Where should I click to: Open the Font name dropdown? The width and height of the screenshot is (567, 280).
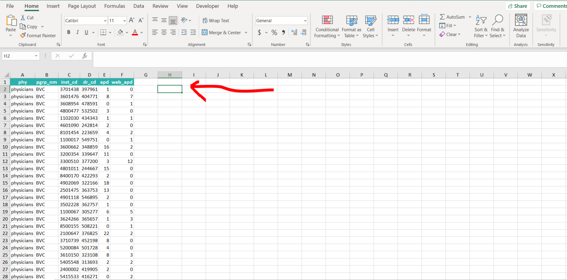(86, 20)
